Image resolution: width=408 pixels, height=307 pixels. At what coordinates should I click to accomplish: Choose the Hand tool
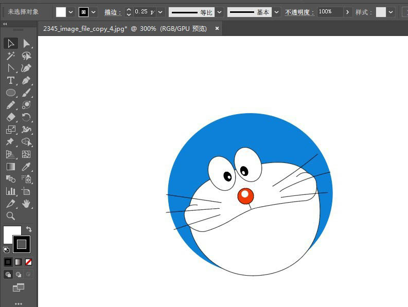coord(26,204)
